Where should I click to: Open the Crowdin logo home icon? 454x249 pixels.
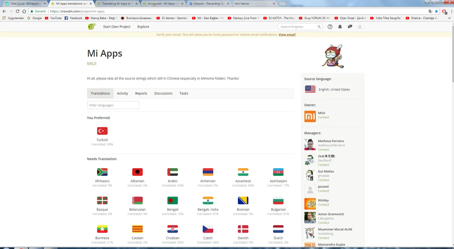click(x=92, y=27)
